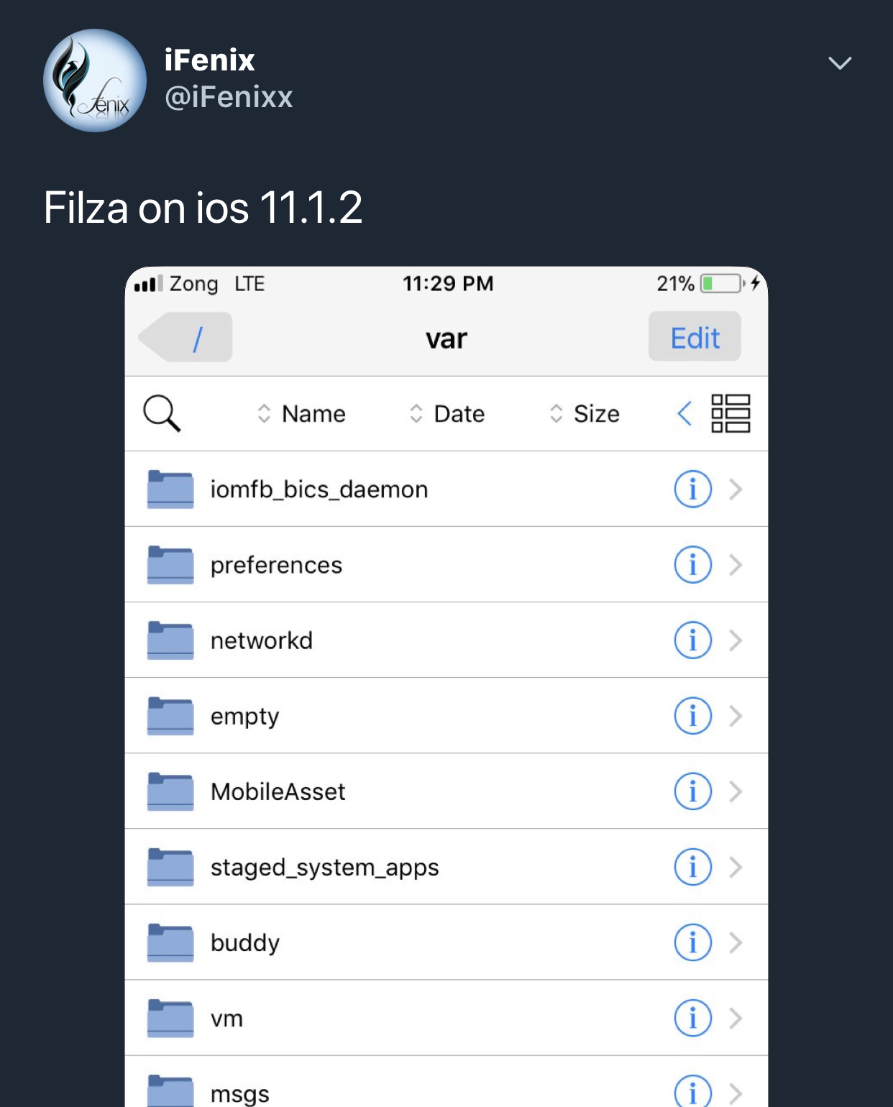Open the search magnifier icon
The height and width of the screenshot is (1107, 893).
pyautogui.click(x=162, y=413)
